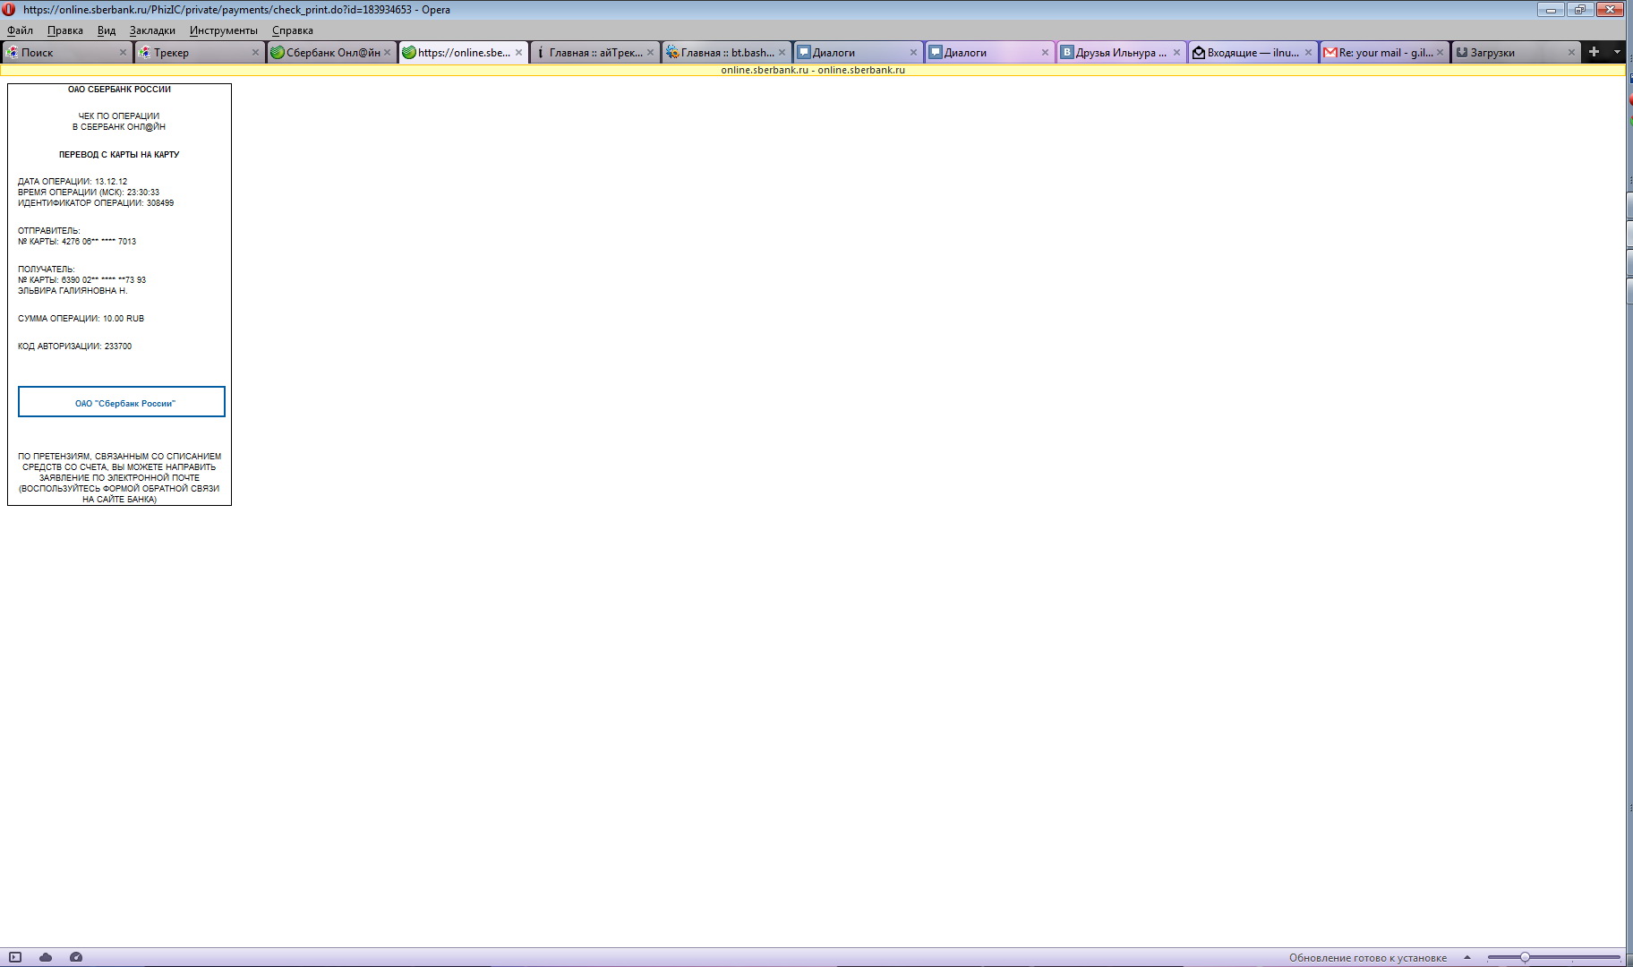Screen dimensions: 1633x967
Task: Switch to the Главная :: айТрек tab
Action: coord(594,53)
